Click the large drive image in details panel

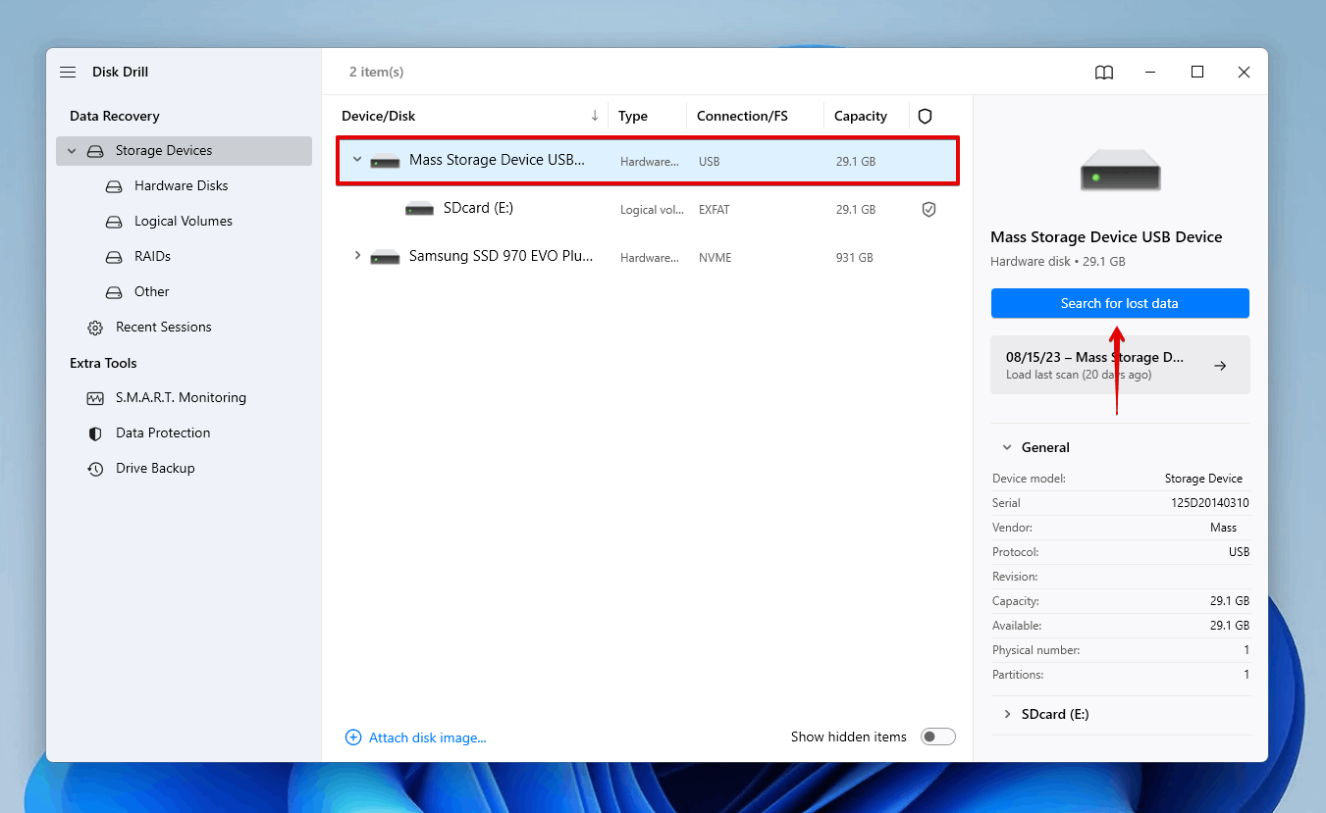tap(1120, 170)
